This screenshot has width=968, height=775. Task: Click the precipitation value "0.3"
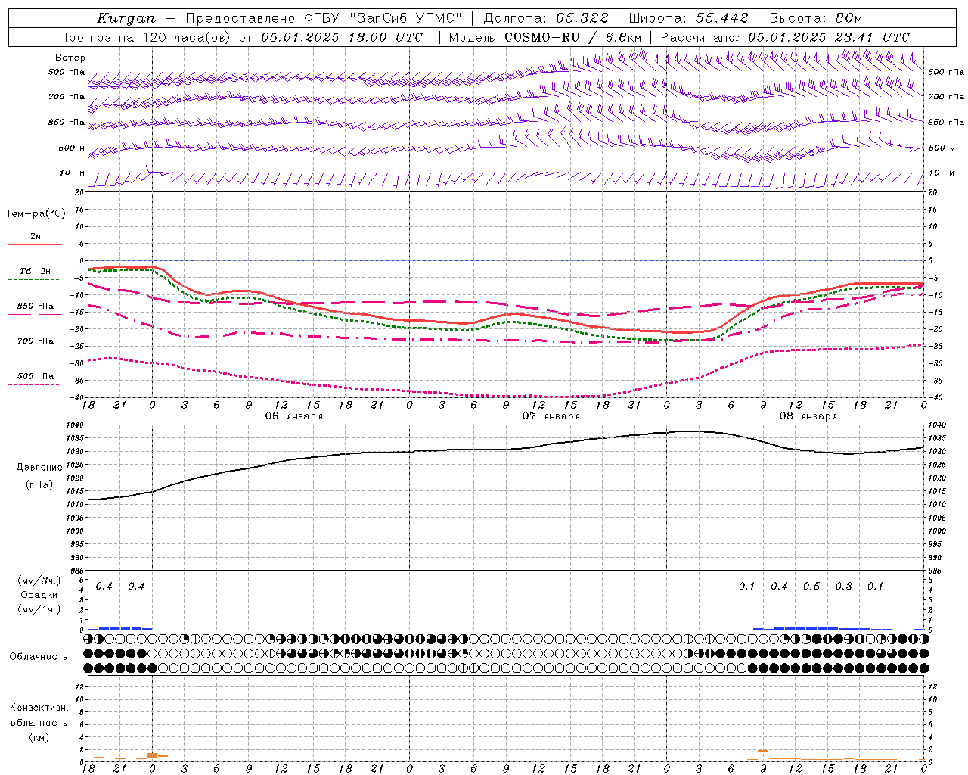(x=843, y=587)
